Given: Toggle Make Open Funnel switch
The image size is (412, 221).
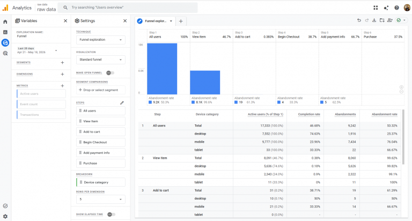Looking at the screenshot, I should 110,73.
